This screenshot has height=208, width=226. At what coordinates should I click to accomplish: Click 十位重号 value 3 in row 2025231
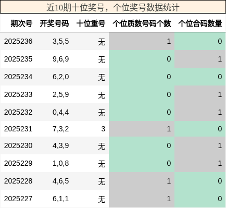coord(103,129)
